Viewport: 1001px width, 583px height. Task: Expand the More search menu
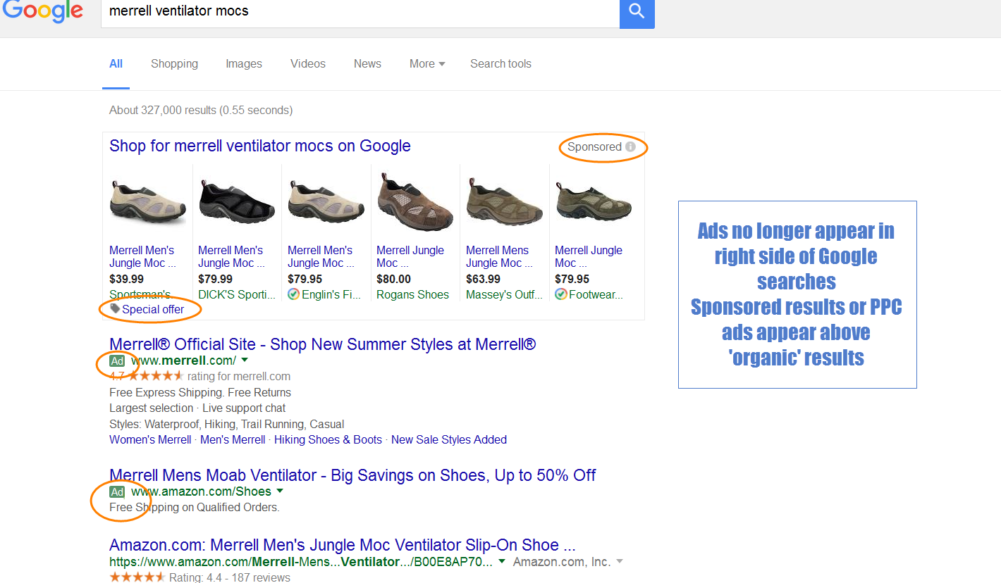click(427, 63)
